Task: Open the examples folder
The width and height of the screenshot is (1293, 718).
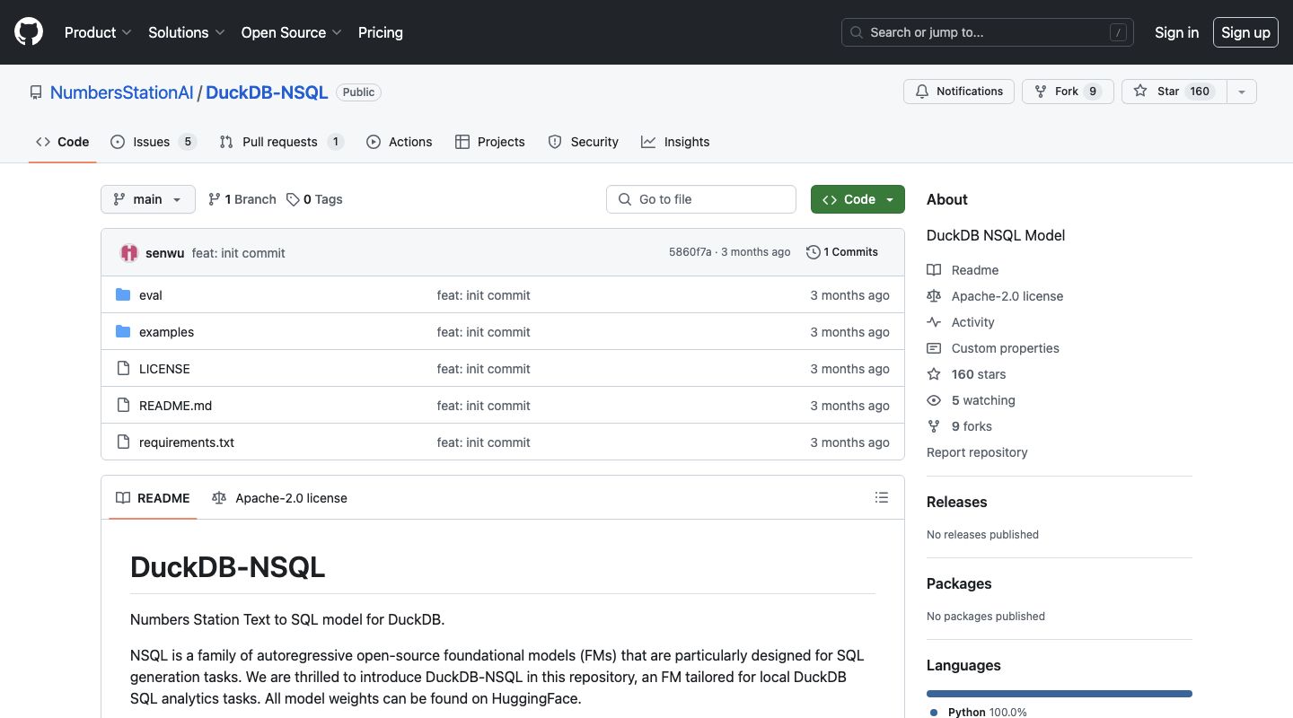Action: pos(166,332)
